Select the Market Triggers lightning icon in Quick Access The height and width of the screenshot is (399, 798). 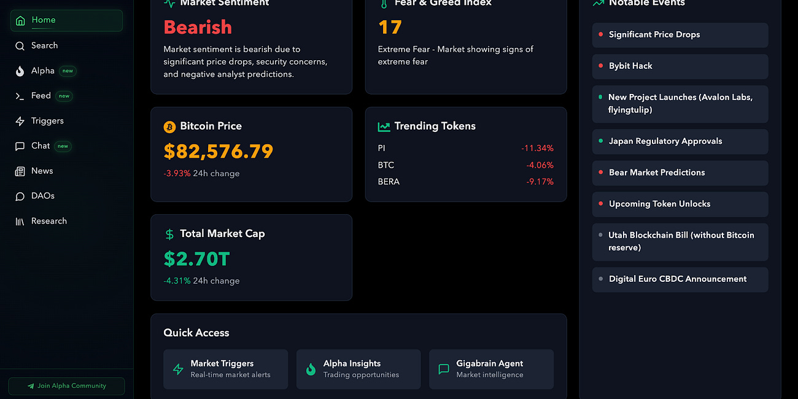coord(178,369)
